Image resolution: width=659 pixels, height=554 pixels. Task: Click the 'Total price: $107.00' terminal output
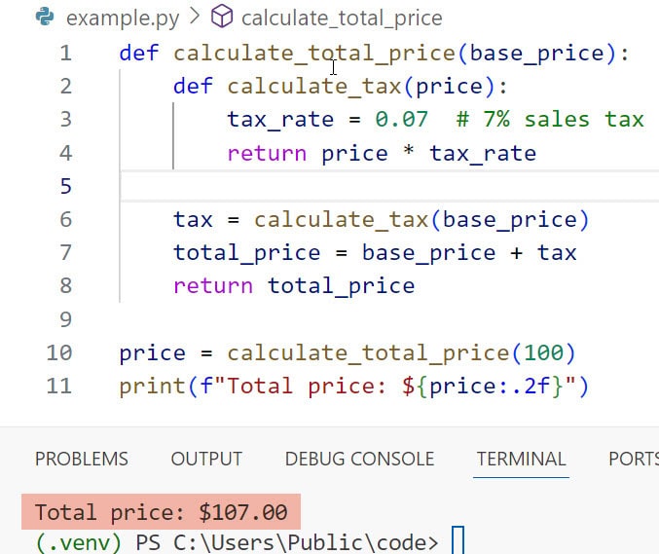pyautogui.click(x=162, y=512)
